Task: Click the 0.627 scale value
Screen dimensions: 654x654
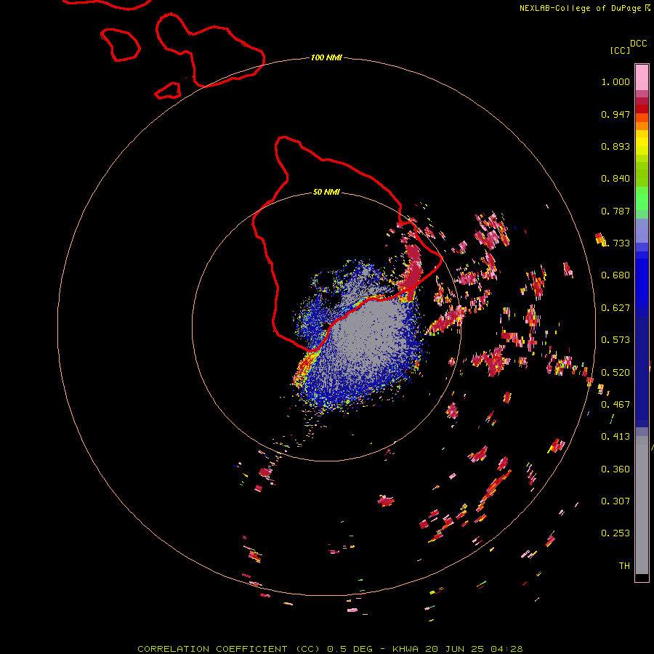Action: (615, 308)
